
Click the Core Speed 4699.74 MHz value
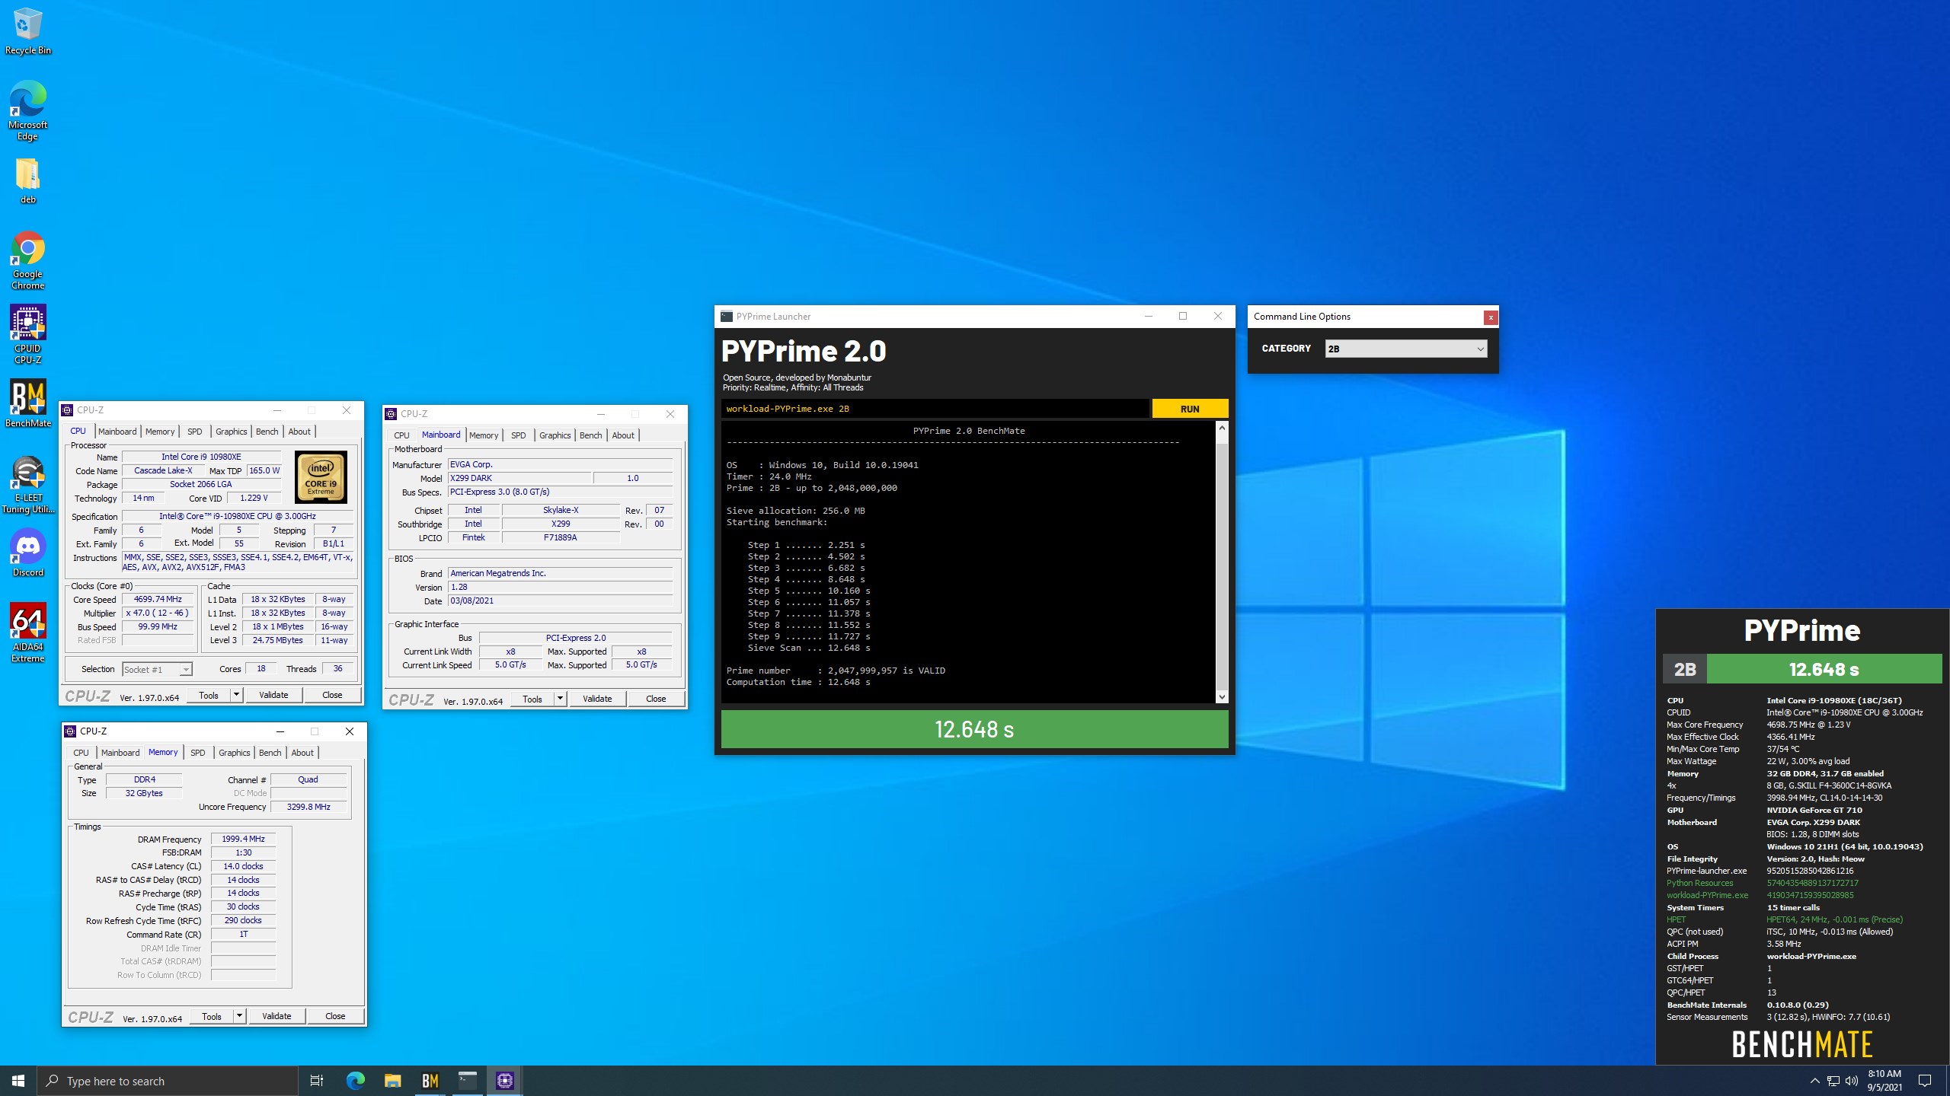158,600
